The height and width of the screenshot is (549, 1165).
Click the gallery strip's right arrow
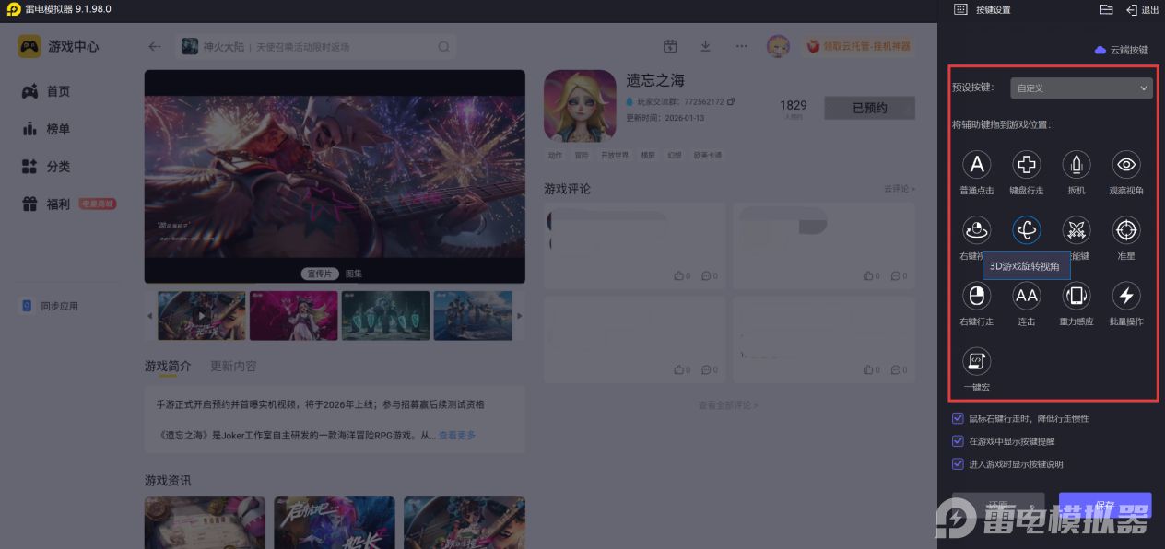(x=519, y=316)
